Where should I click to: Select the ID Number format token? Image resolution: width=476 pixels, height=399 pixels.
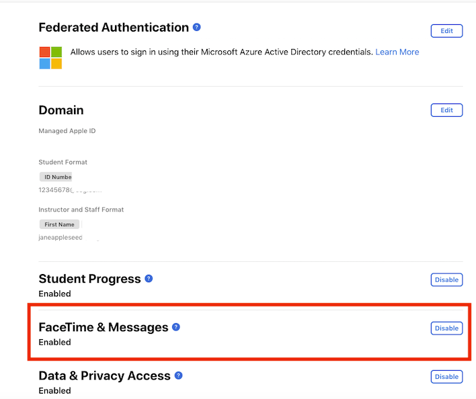56,177
